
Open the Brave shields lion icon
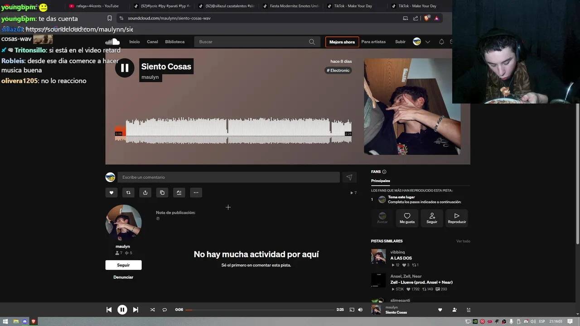[x=426, y=18]
